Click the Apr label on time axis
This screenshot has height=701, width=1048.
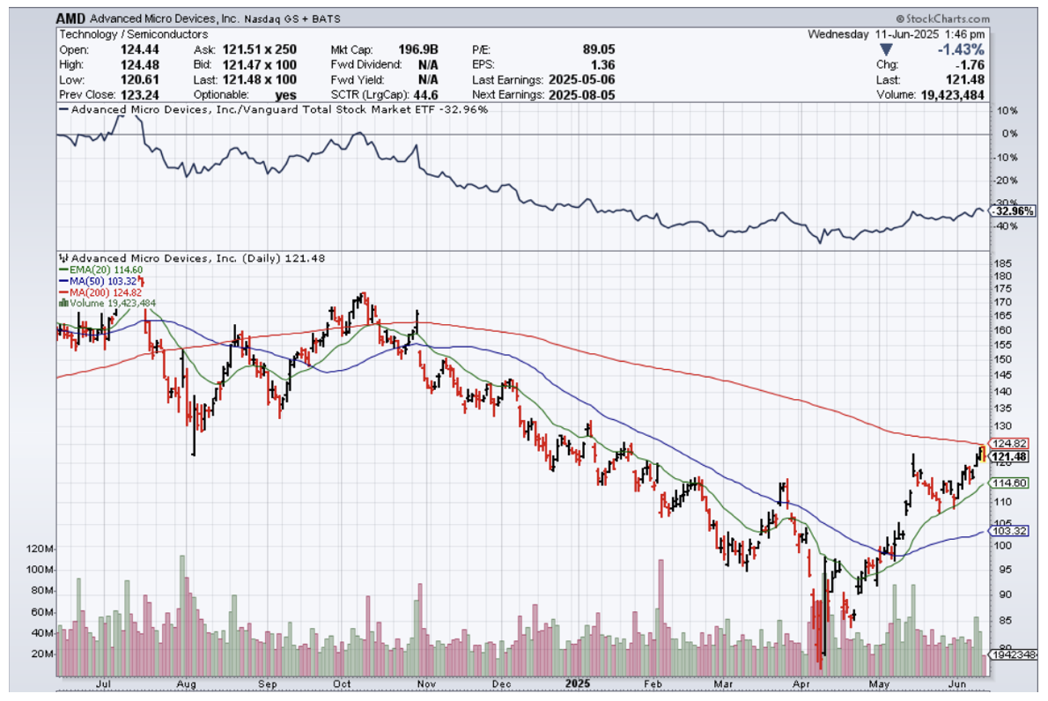(801, 684)
